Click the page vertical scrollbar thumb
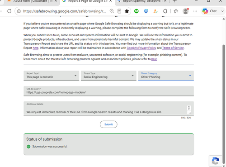Screen dimensions: 226x167 point(224,104)
